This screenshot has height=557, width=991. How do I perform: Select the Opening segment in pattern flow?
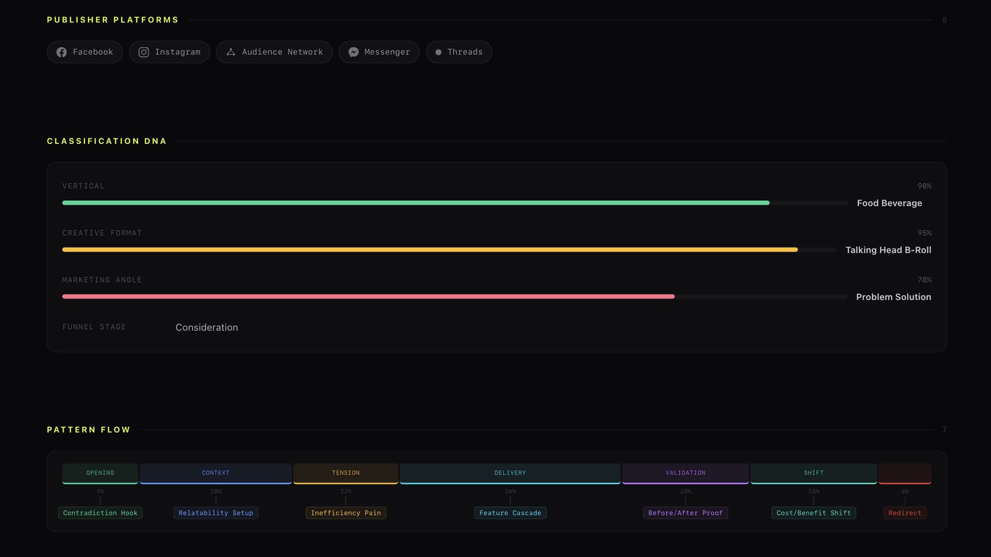click(100, 473)
